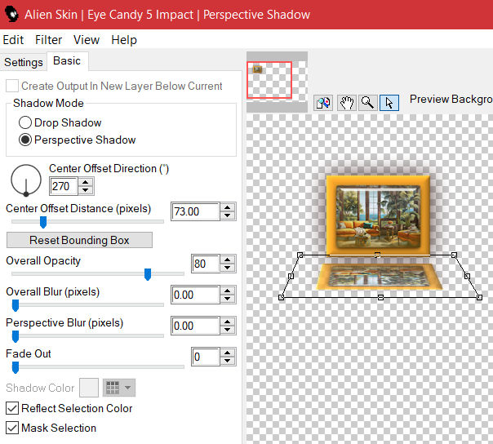Click the color grid picker icon
493x444 pixels.
coord(113,388)
